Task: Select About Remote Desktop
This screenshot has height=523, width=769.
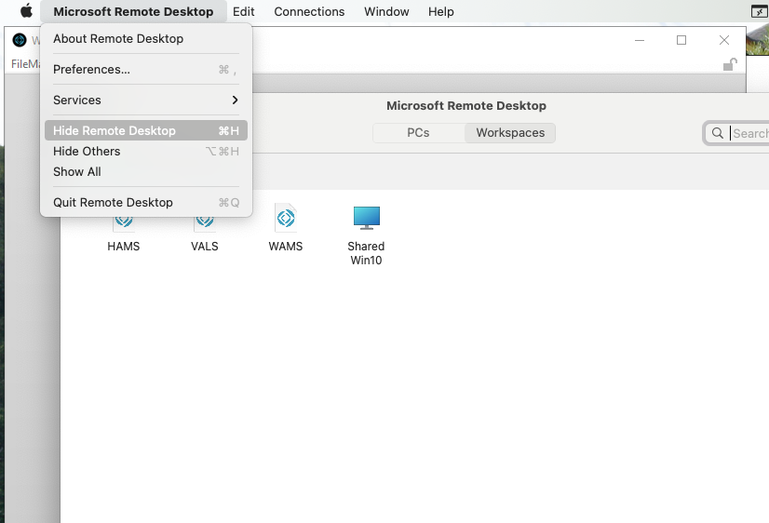Action: click(x=146, y=39)
